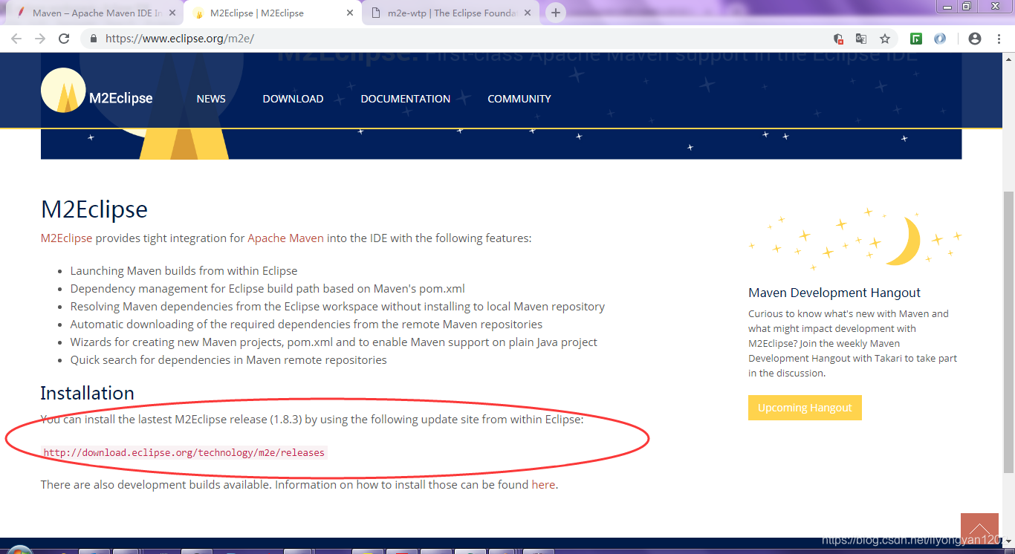
Task: Click the red shield blocked-content icon
Action: point(838,39)
